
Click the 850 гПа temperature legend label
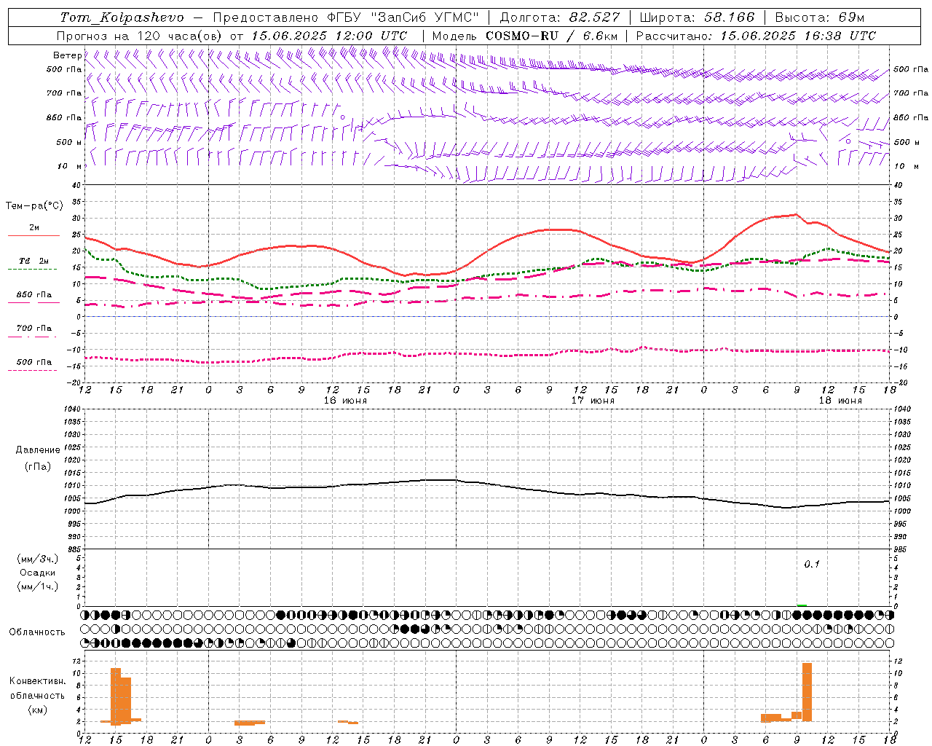(x=34, y=295)
